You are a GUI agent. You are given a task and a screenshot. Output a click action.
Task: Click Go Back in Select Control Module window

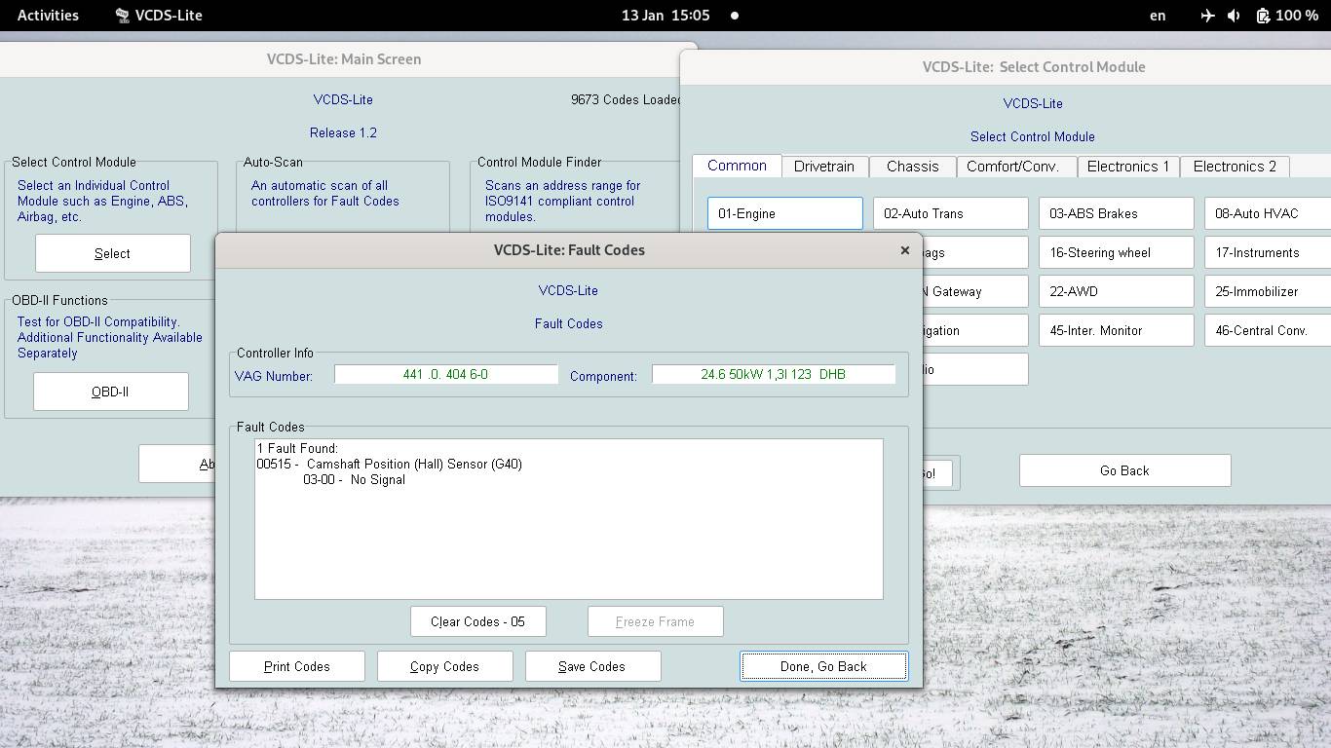tap(1124, 470)
